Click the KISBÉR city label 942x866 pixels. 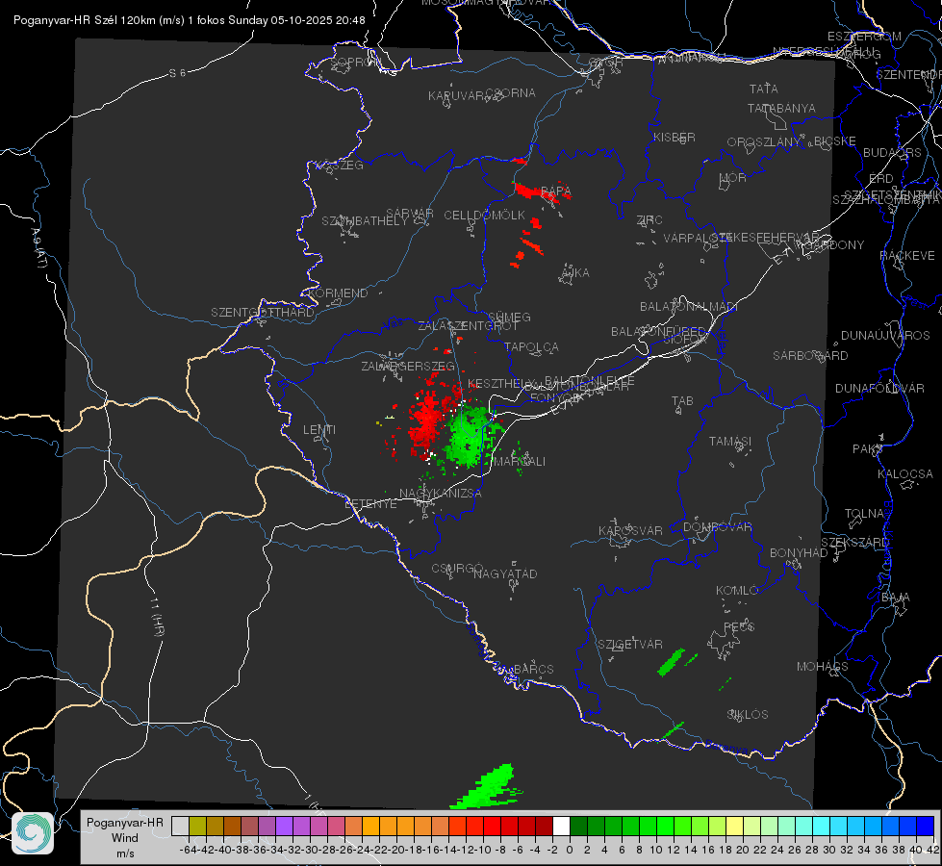tap(675, 138)
